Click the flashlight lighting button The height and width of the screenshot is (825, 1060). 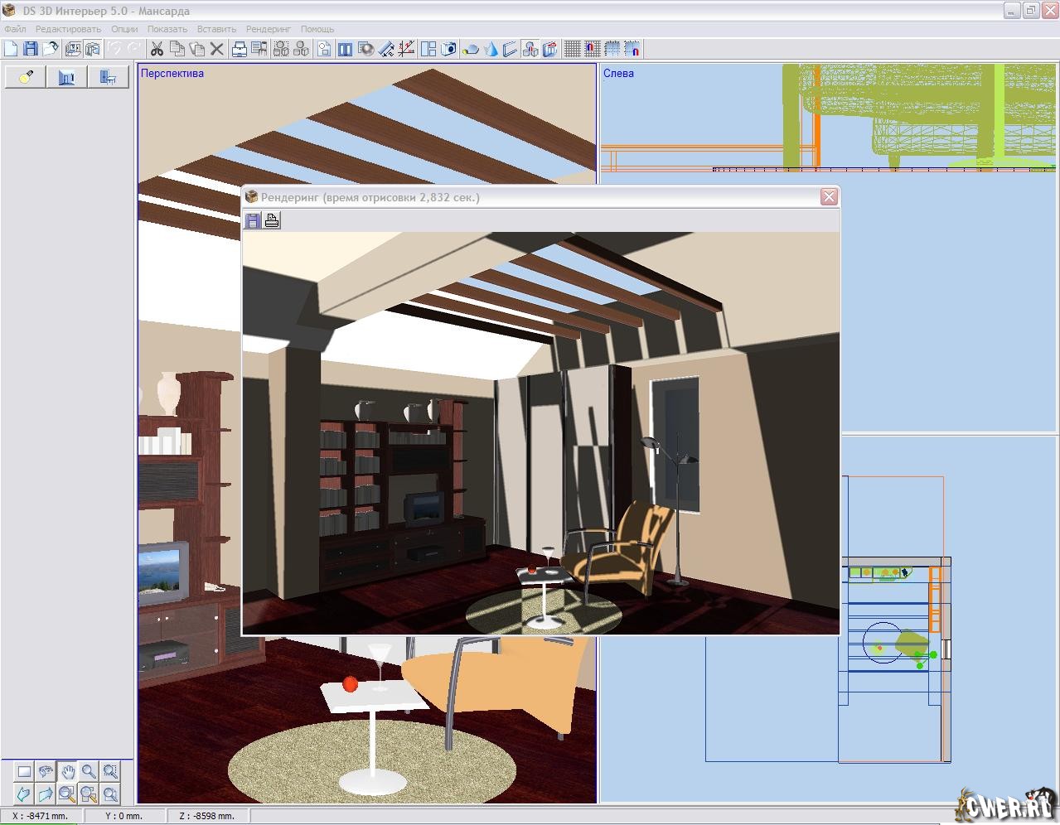pos(26,77)
